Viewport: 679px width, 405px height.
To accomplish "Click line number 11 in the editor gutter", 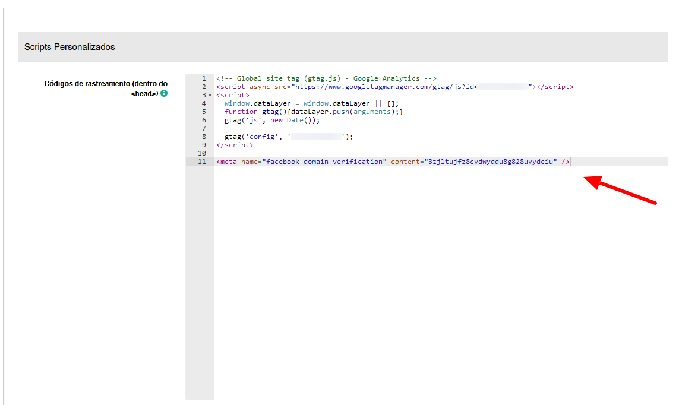I will 202,162.
